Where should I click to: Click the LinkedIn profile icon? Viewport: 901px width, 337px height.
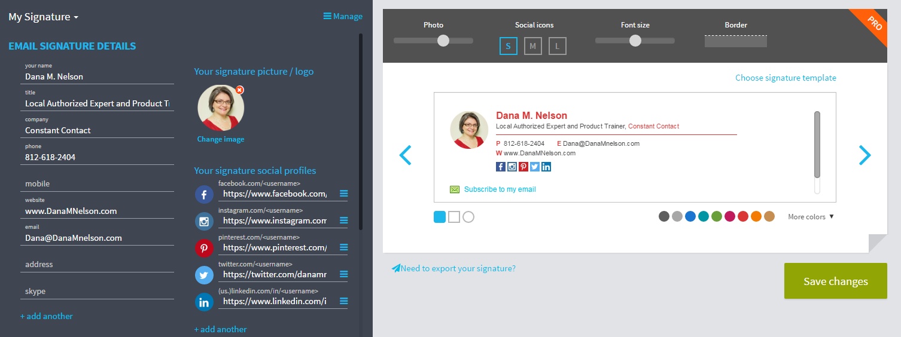pyautogui.click(x=204, y=302)
